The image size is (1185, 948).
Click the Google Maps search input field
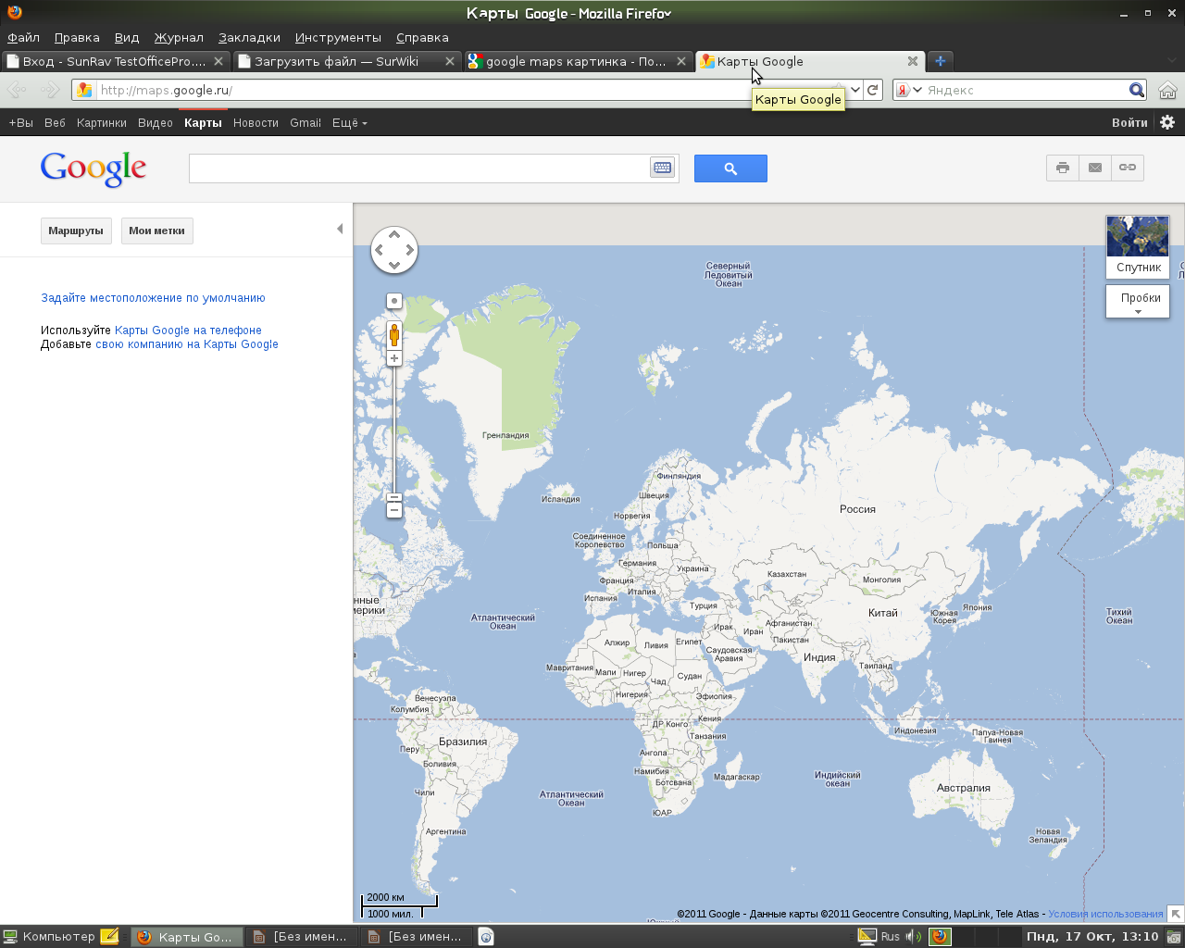tap(418, 168)
